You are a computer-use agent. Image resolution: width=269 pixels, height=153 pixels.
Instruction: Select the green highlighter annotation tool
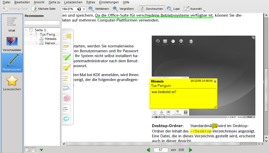(67, 57)
